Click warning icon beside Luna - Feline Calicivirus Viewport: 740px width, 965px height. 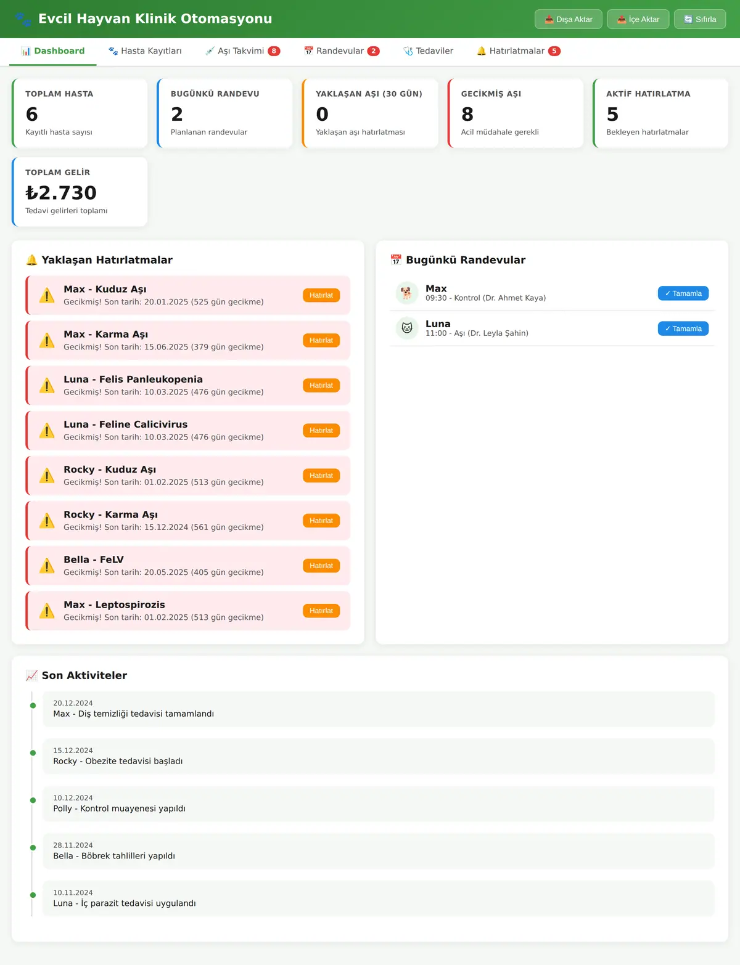point(47,430)
